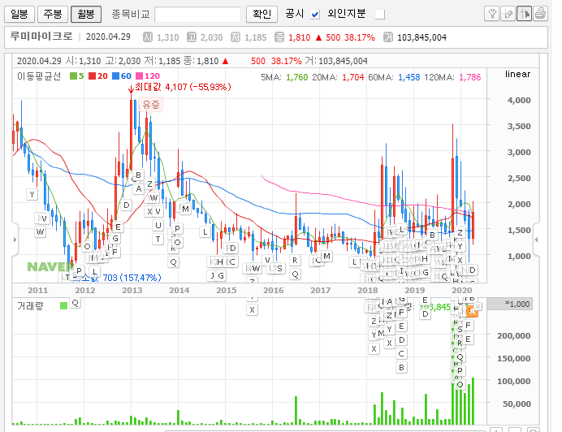
Task: Click the 최대값 4,107 maximum label
Action: click(183, 87)
